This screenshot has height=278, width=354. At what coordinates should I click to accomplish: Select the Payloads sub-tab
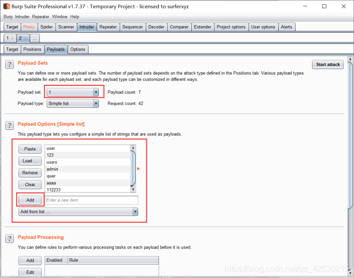[x=56, y=50]
